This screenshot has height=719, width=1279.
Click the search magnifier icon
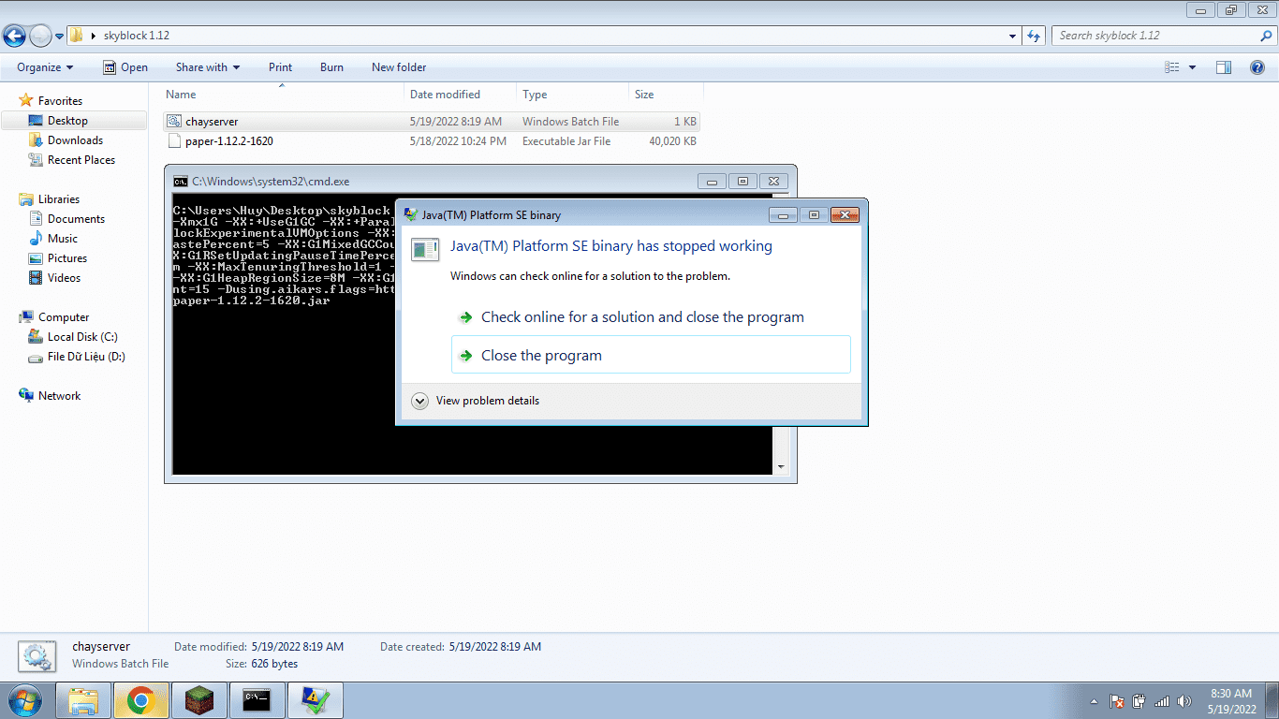click(x=1266, y=36)
